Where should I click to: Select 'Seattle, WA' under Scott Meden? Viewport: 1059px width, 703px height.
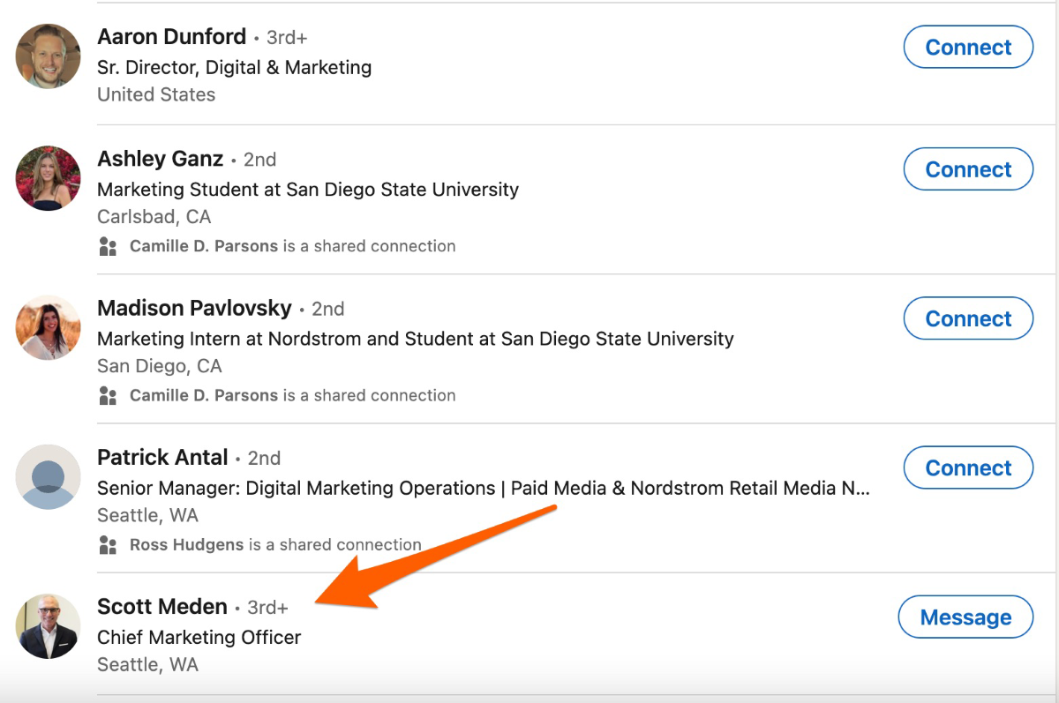point(147,664)
